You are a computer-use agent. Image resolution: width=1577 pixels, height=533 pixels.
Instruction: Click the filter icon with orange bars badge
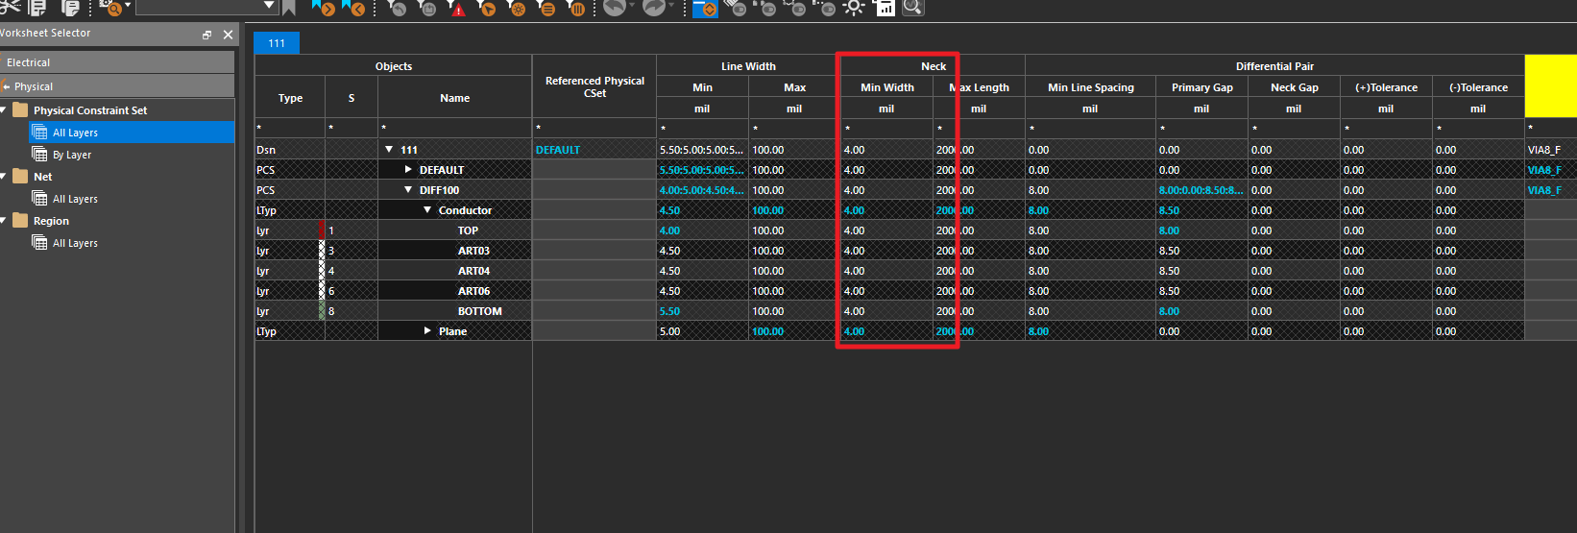coord(576,8)
